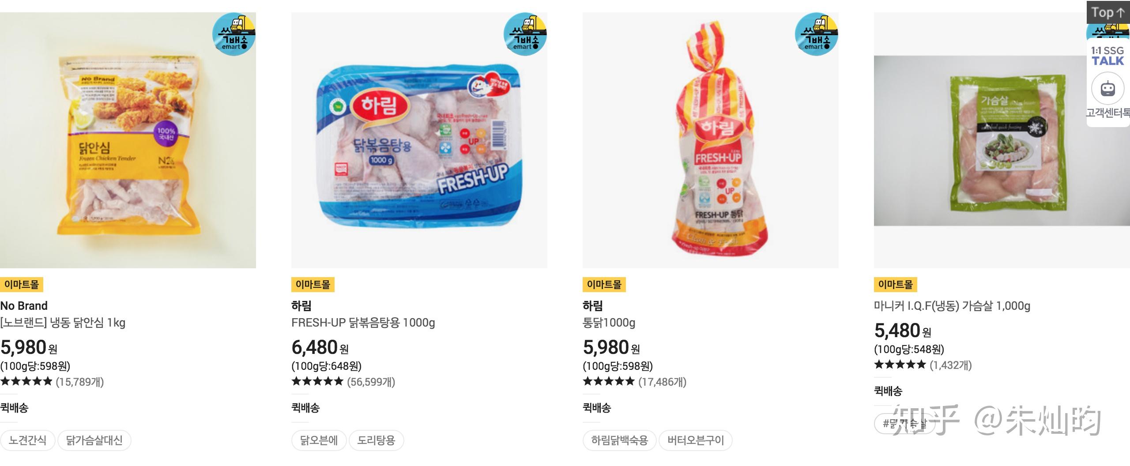The height and width of the screenshot is (466, 1130).
Task: Click emart delivery badge on Harim 닭볶음탕용
Action: click(525, 34)
